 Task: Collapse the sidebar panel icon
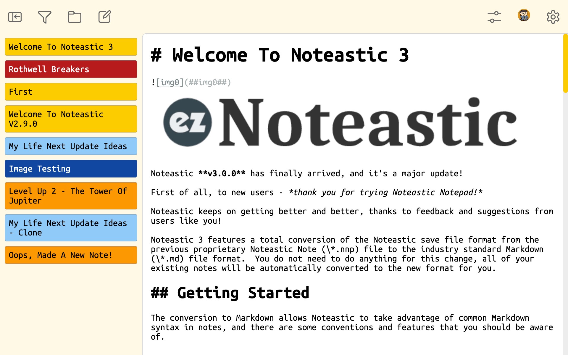pos(15,17)
